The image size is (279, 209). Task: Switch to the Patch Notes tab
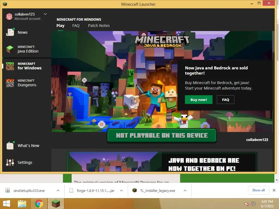pyautogui.click(x=99, y=26)
